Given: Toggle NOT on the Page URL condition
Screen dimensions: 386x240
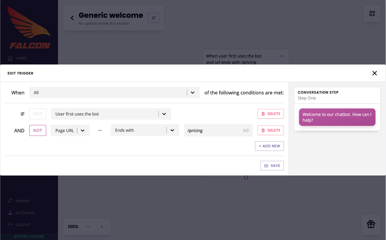Looking at the screenshot, I should (x=38, y=130).
